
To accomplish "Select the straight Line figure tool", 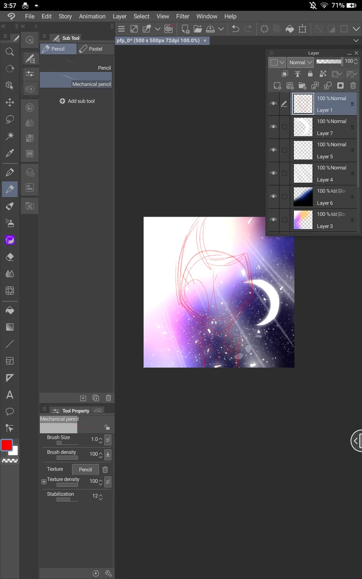I will pyautogui.click(x=10, y=344).
